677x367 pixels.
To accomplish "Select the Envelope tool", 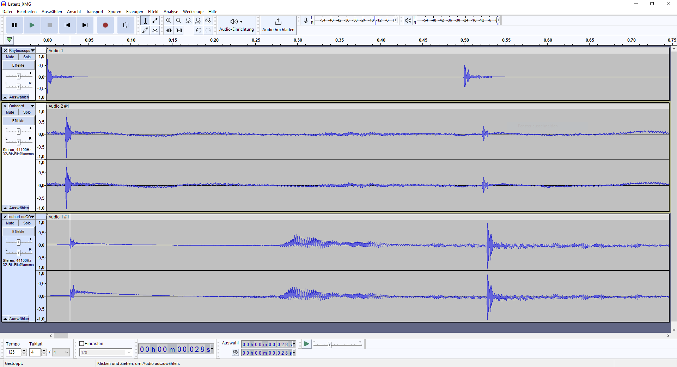I will (x=155, y=20).
